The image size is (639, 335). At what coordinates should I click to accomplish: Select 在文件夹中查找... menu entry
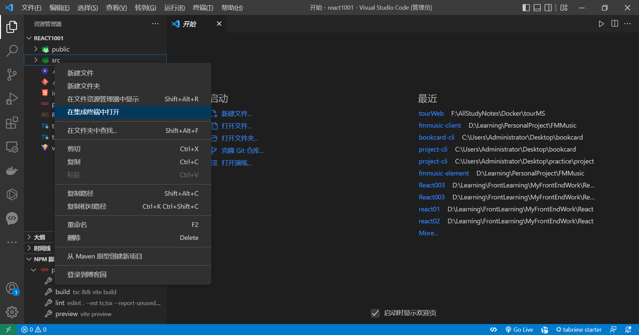coord(133,131)
